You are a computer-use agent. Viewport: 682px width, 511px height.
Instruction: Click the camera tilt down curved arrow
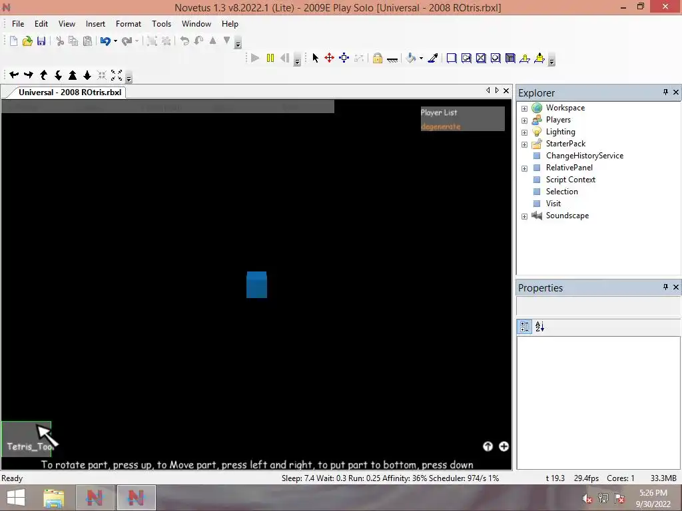pos(58,75)
